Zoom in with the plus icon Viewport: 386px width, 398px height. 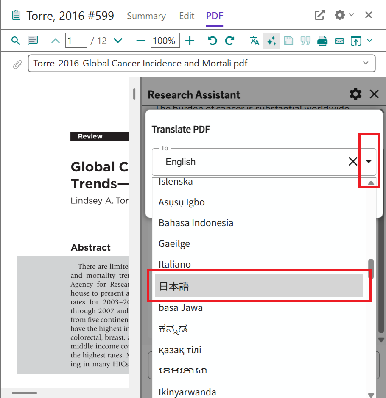190,41
